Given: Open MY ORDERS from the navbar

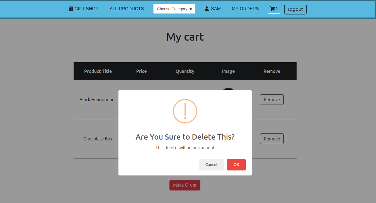Looking at the screenshot, I should 245,9.
